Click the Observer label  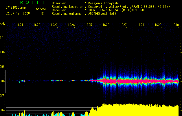pyautogui.click(x=59, y=3)
